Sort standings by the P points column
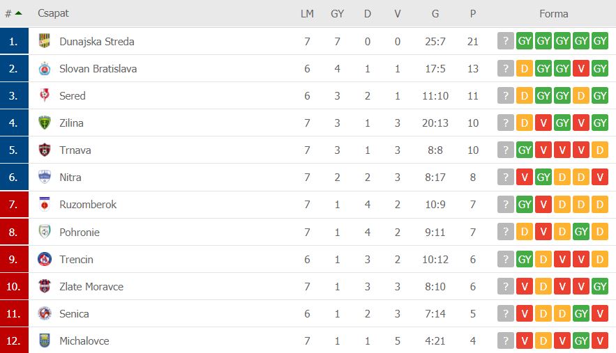This screenshot has width=616, height=353. [473, 14]
